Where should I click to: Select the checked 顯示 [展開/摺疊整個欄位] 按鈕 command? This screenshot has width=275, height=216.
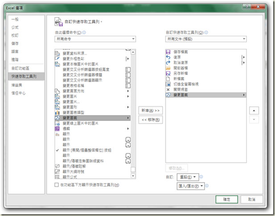pos(92,150)
